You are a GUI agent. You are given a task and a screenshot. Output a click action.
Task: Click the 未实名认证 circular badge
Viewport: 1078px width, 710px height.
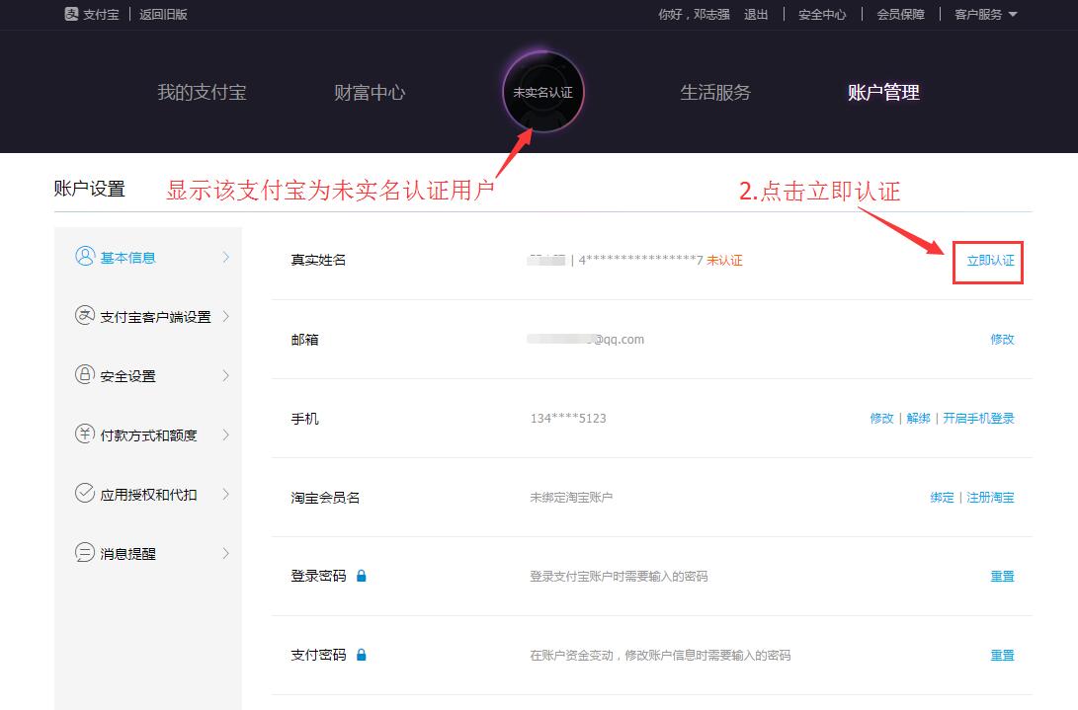point(543,92)
